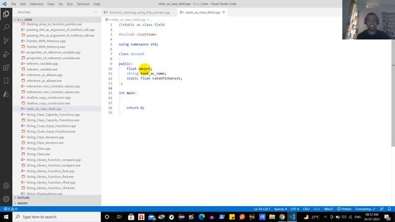This screenshot has width=395, height=222.
Task: Open Pointer_With_Memory.cpp in explorer
Action: point(46,41)
